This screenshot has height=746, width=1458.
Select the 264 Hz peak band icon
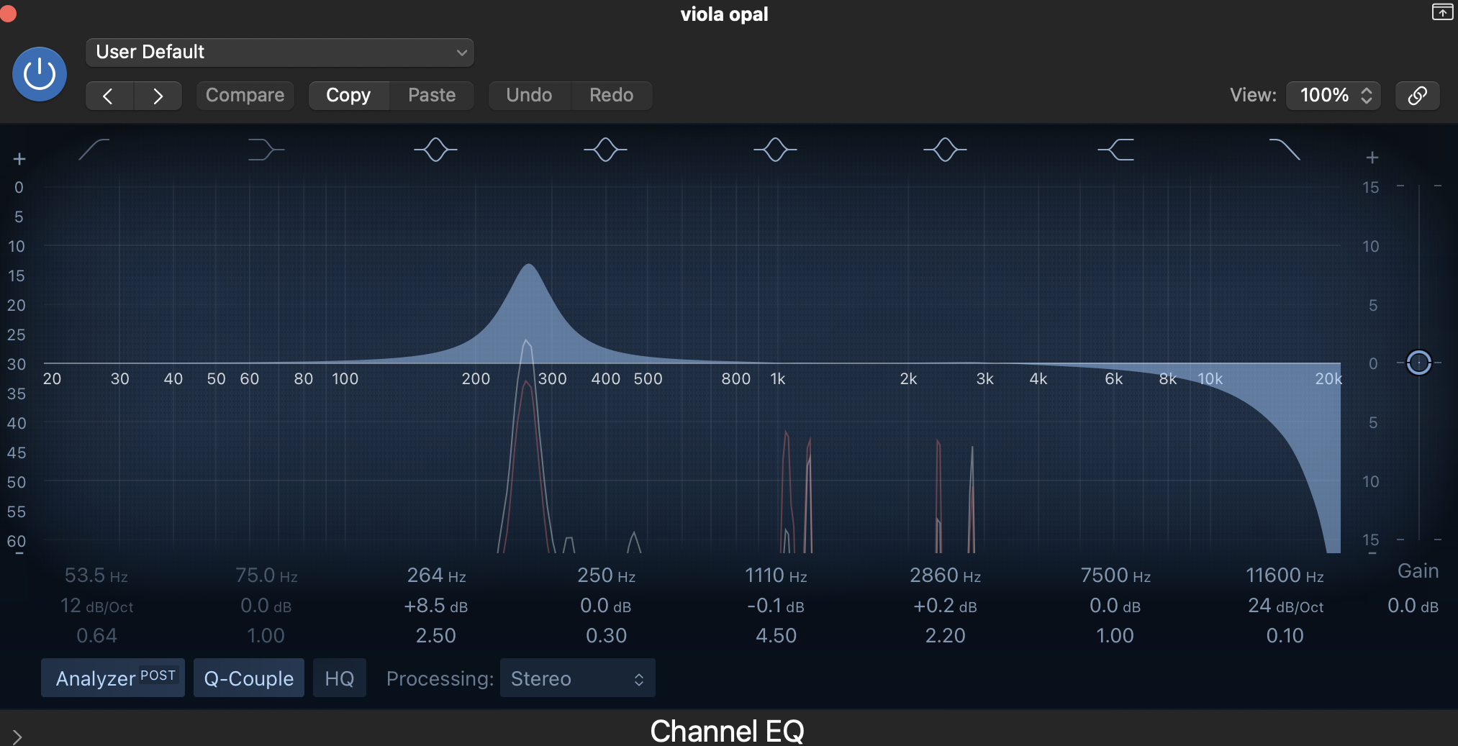pos(435,149)
